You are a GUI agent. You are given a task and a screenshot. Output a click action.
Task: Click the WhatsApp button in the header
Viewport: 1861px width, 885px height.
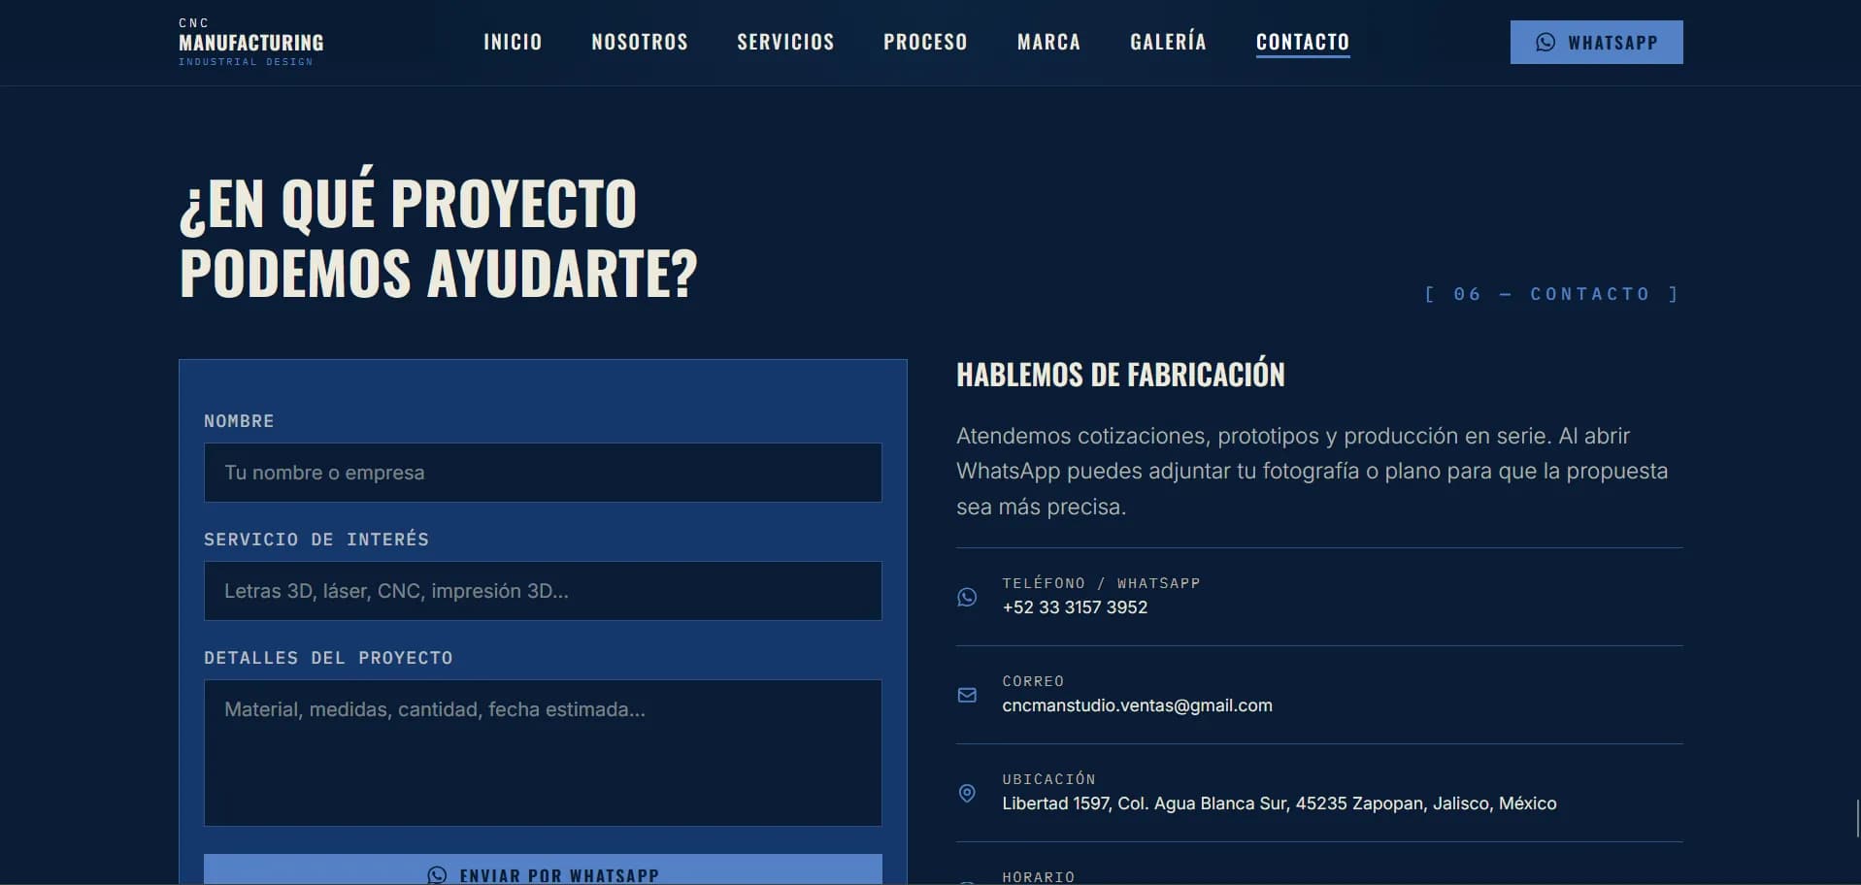(x=1596, y=43)
